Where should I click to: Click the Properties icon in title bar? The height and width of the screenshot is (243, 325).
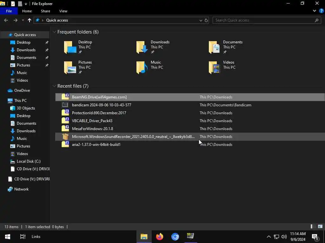click(13, 3)
